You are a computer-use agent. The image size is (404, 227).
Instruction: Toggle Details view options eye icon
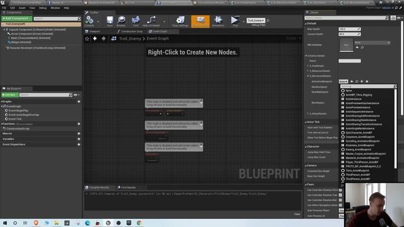pyautogui.click(x=399, y=18)
